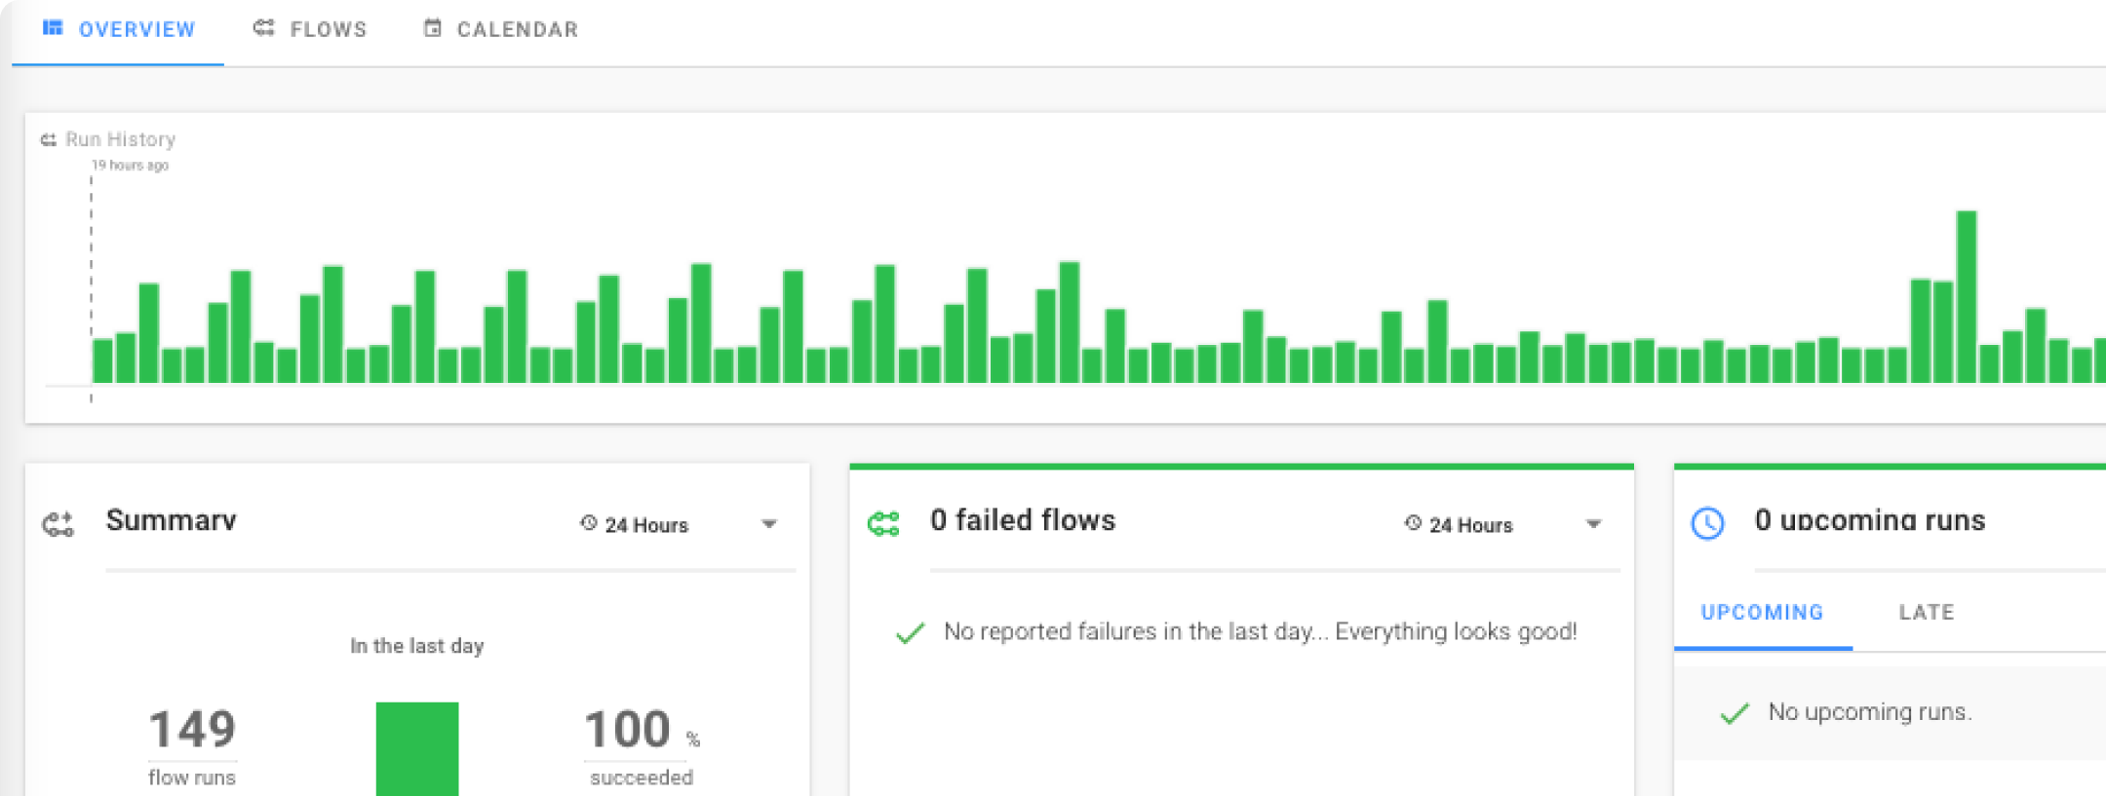Click the clock icon in Summary's 24 Hours selector

[588, 523]
